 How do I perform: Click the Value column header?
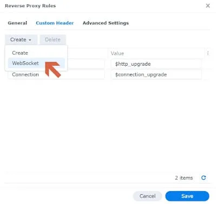coord(117,53)
